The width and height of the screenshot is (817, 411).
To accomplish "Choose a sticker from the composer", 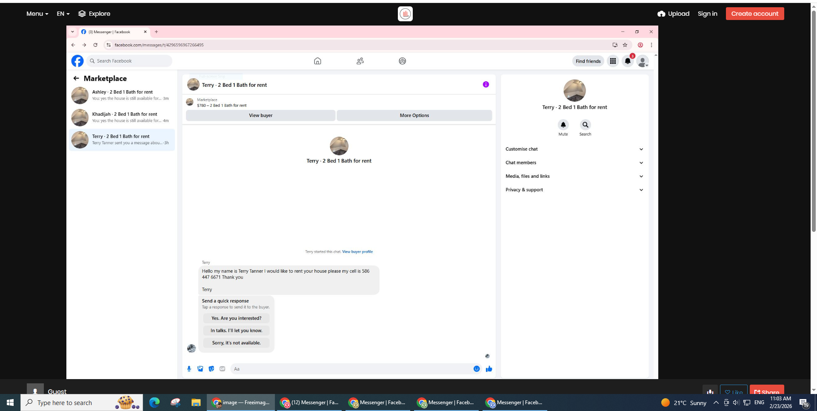I will coord(211,369).
